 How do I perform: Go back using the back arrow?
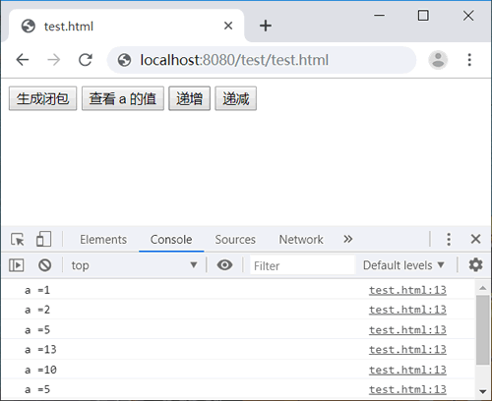[x=23, y=60]
